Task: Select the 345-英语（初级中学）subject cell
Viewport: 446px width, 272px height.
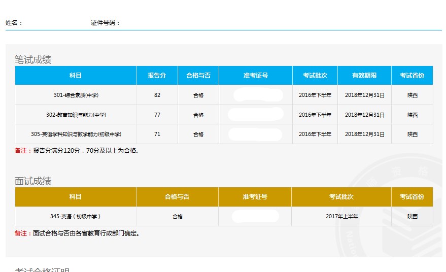Action: point(76,217)
